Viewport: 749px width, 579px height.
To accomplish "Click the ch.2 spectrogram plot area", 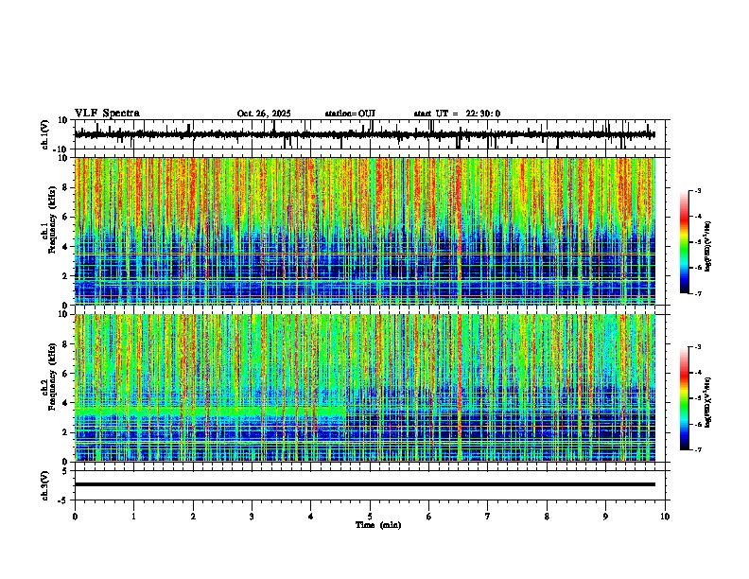I will point(365,388).
